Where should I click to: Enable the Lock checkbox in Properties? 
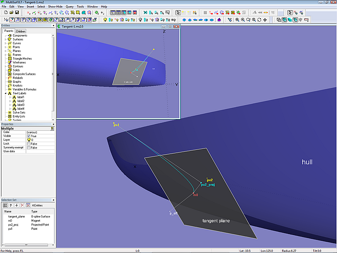pos(29,144)
